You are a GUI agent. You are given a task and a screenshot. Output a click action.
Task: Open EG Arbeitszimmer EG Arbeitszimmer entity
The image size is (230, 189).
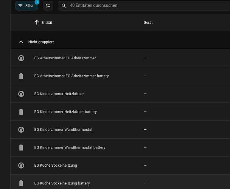click(x=65, y=58)
